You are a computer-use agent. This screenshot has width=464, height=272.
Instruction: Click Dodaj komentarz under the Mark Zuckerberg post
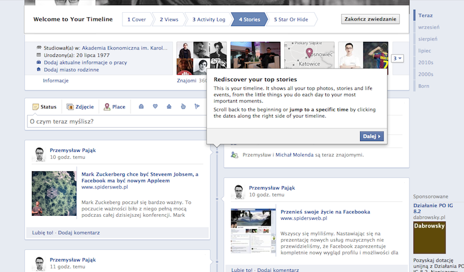click(x=79, y=233)
